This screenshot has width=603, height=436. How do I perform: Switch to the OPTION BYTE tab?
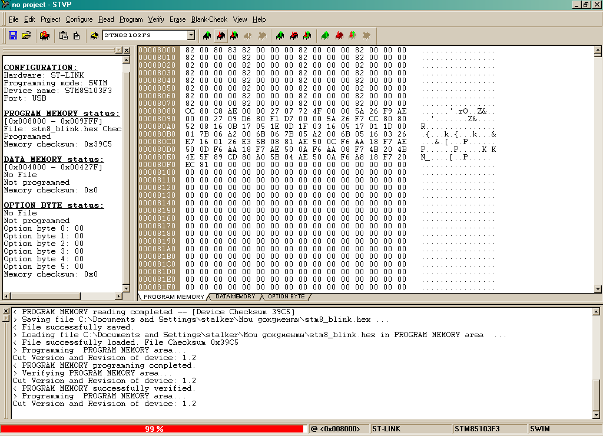(286, 297)
